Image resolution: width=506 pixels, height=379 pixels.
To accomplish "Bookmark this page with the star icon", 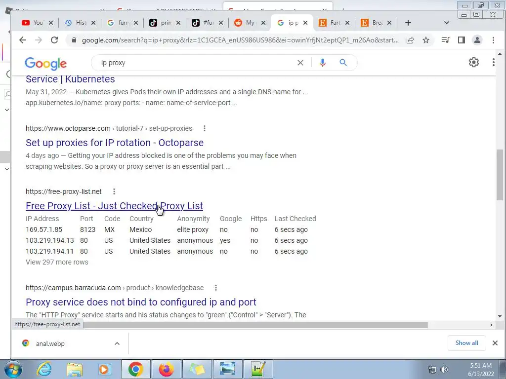I will pos(426,40).
